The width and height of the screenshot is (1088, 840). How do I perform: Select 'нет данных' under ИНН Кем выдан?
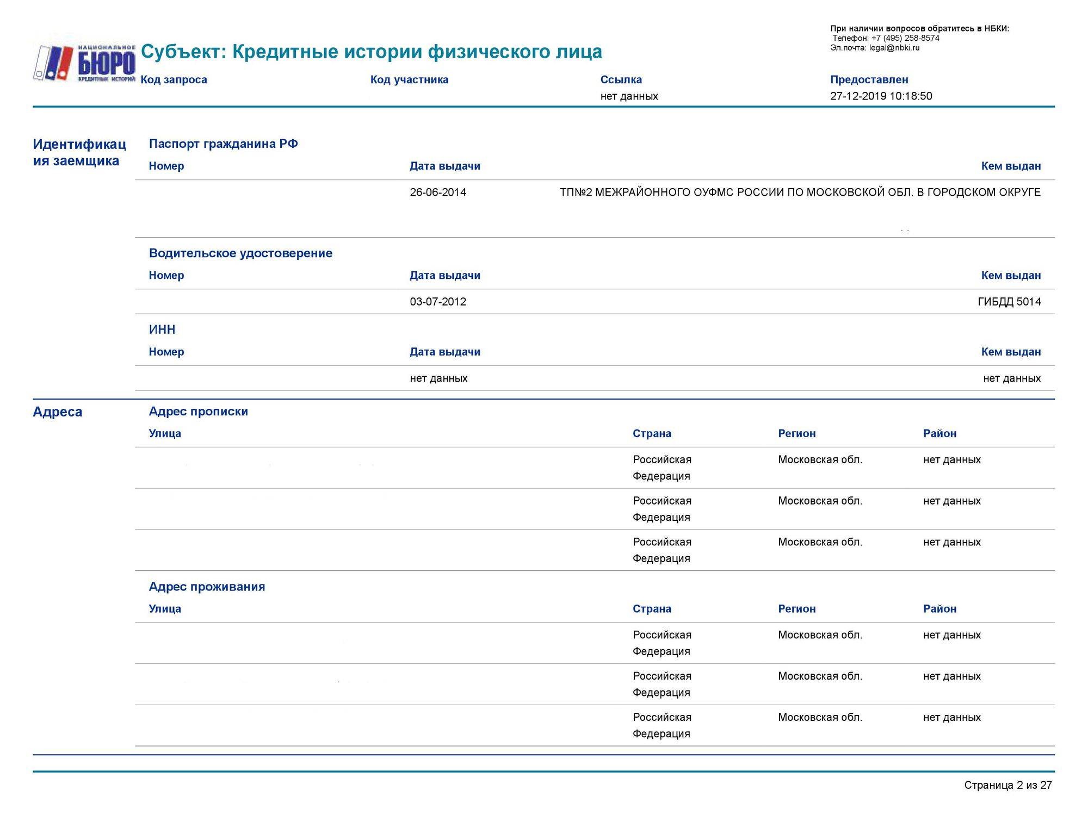1012,378
